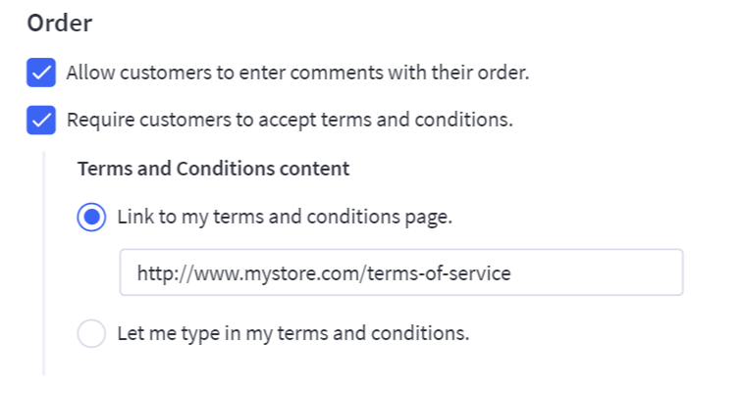This screenshot has height=393, width=742.
Task: Click the filled blue radio beside 'Link to my terms'
Action: 91,218
